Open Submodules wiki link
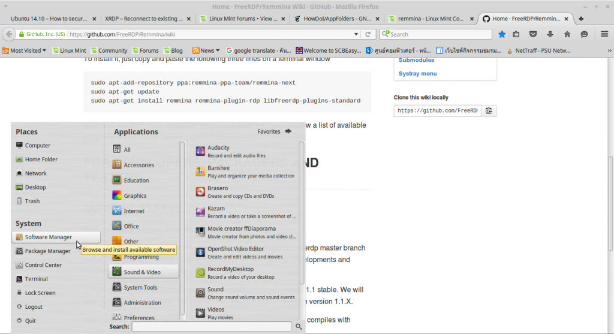 tap(416, 60)
